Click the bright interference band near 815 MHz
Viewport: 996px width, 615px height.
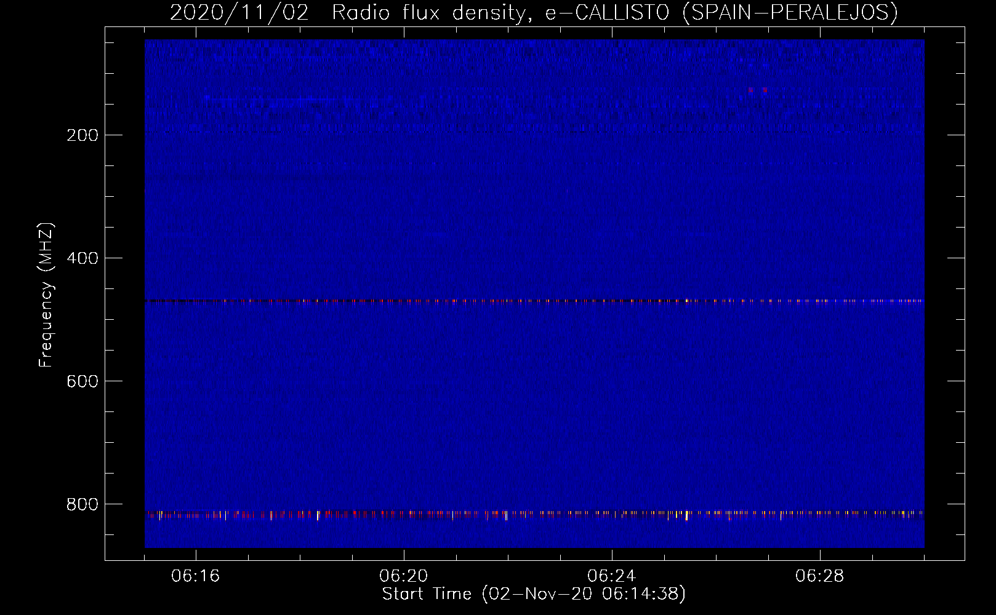(x=534, y=514)
